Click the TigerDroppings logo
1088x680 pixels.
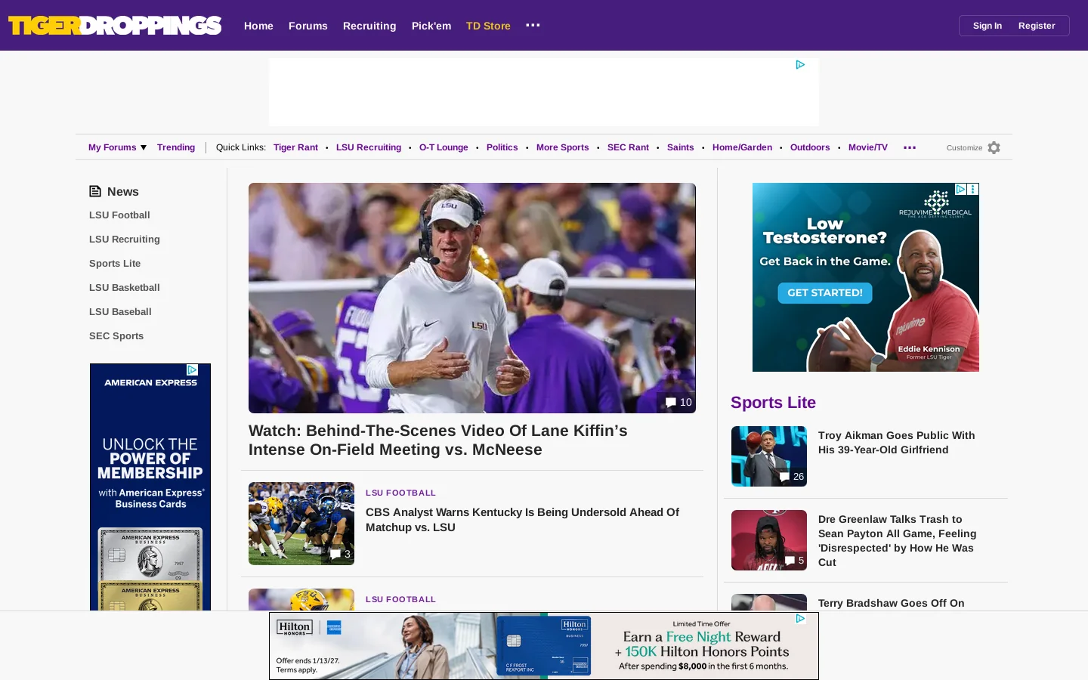pyautogui.click(x=115, y=26)
